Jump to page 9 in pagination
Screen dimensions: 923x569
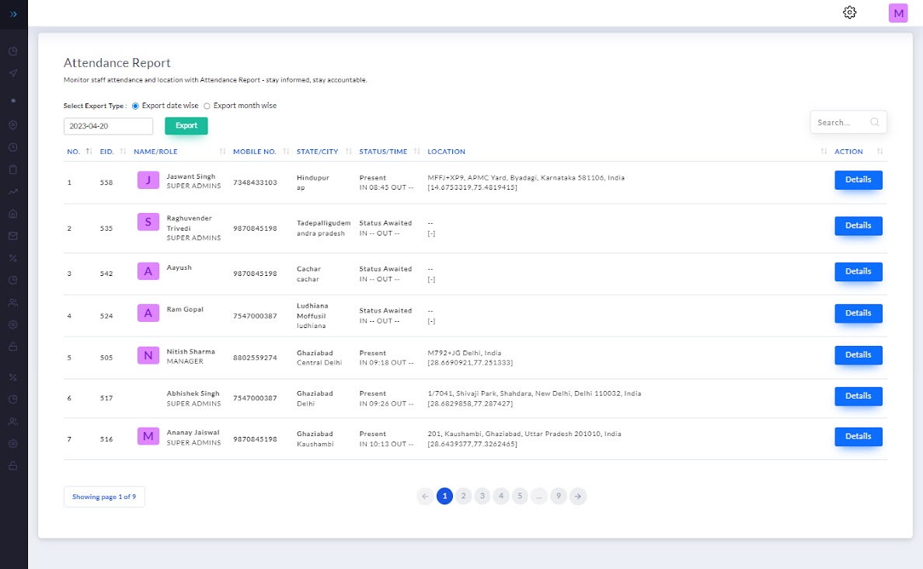558,496
